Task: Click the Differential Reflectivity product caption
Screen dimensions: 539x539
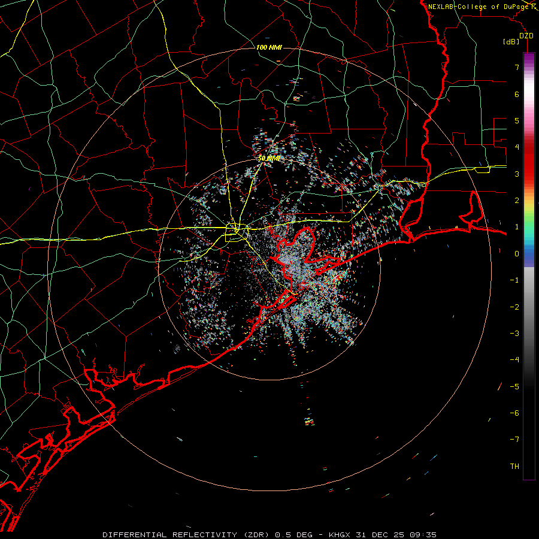Action: click(x=269, y=535)
